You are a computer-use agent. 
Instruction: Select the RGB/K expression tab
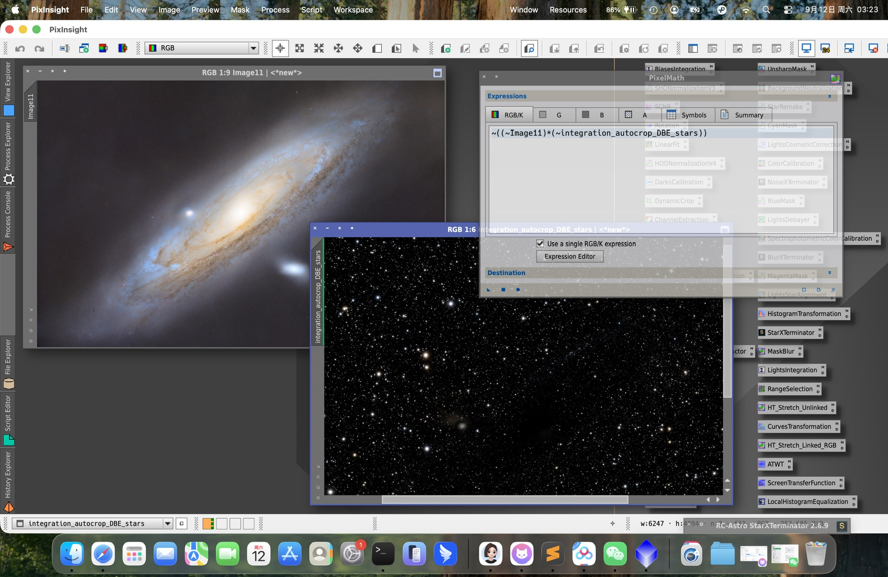pos(509,115)
